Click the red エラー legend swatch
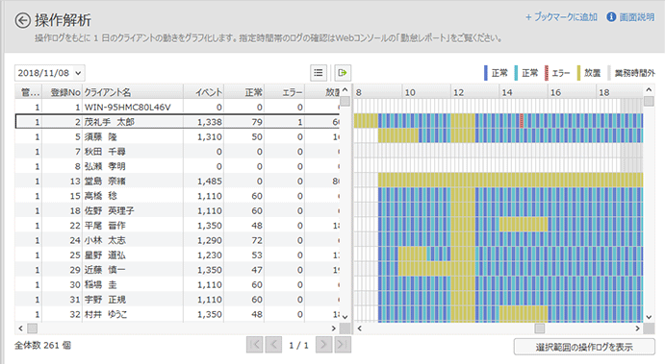665x364 pixels. pos(547,73)
